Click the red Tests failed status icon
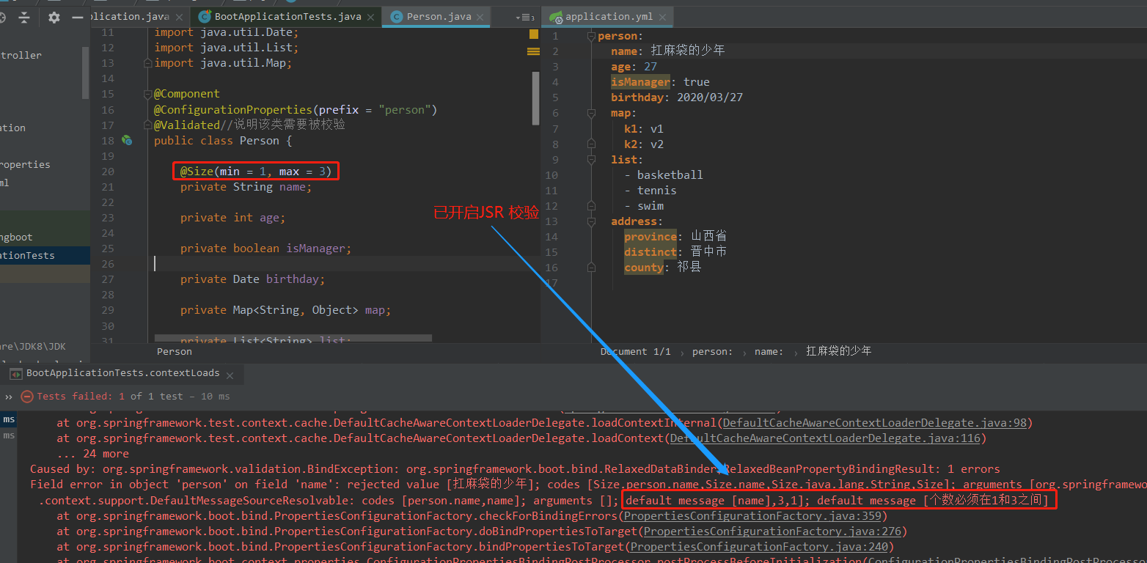Image resolution: width=1147 pixels, height=563 pixels. tap(27, 397)
